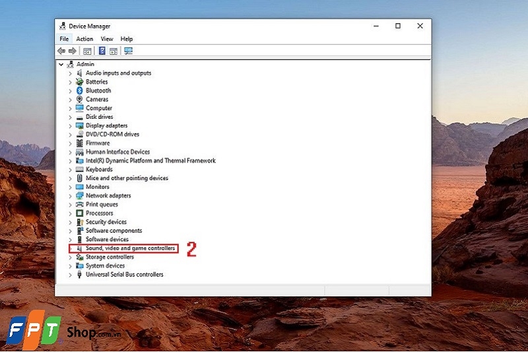Expand the Network adapters chevron
Viewport: 528px width, 352px height.
coord(70,195)
